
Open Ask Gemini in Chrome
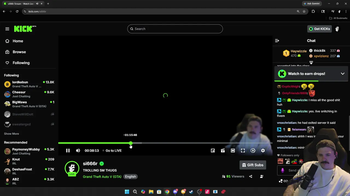[x=311, y=4]
